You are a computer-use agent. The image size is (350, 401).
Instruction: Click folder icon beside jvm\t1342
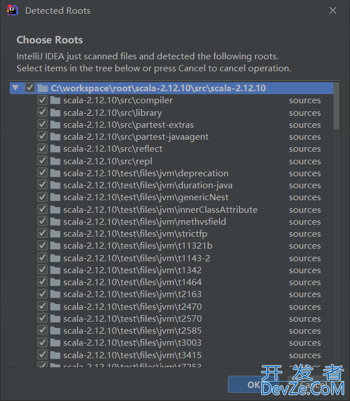click(55, 270)
